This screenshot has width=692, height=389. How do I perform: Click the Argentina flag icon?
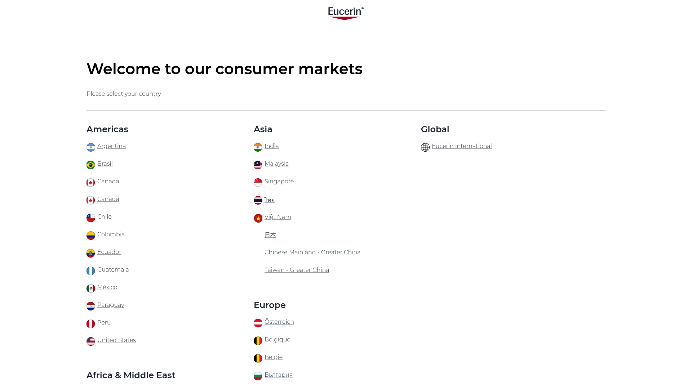[90, 147]
